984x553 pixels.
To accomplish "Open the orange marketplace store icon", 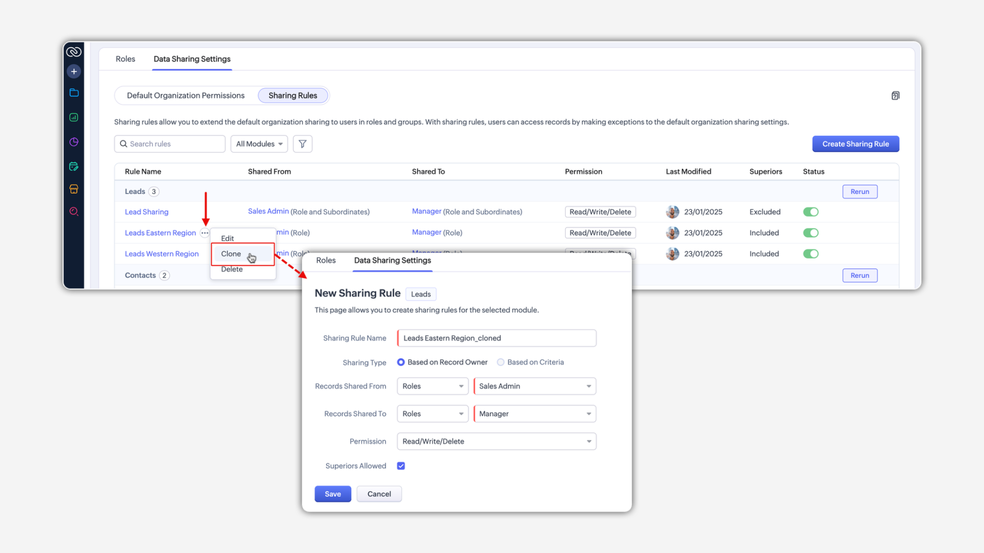I will (x=74, y=189).
